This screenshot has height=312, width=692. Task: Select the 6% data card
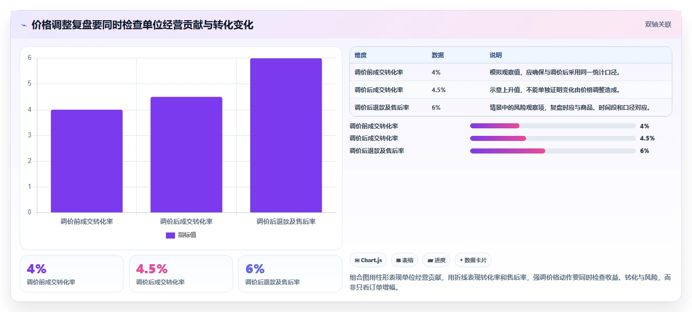coord(290,274)
